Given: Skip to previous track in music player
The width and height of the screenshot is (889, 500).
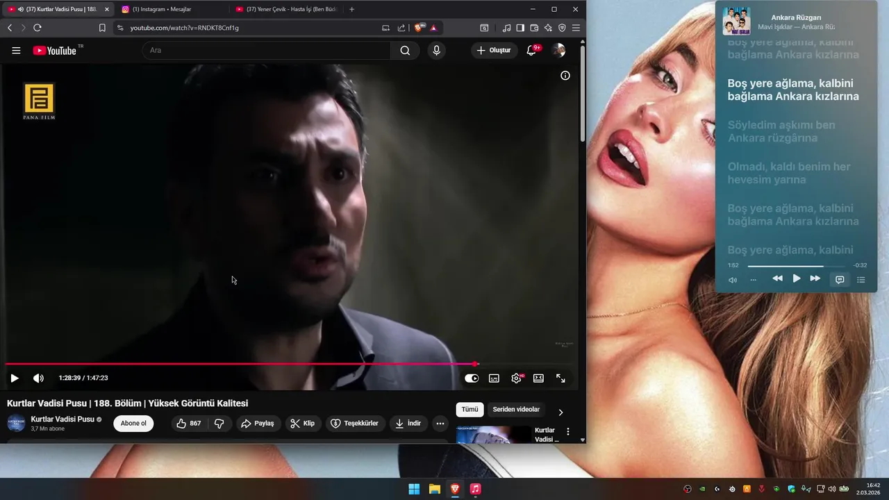Looking at the screenshot, I should [777, 278].
